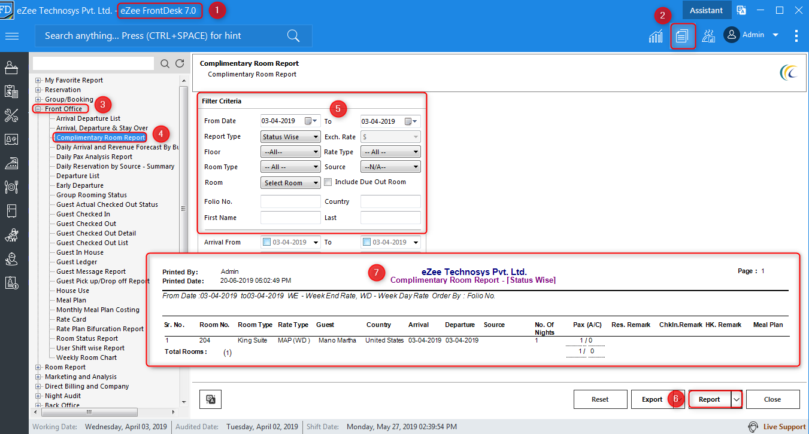Screen dimensions: 809x434
Task: Enable the Arrival From date checkbox
Action: [267, 242]
